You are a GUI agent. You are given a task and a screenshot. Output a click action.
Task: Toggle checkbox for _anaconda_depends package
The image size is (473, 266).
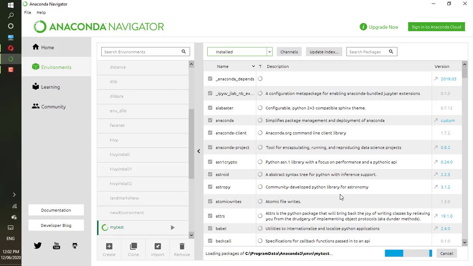(210, 79)
